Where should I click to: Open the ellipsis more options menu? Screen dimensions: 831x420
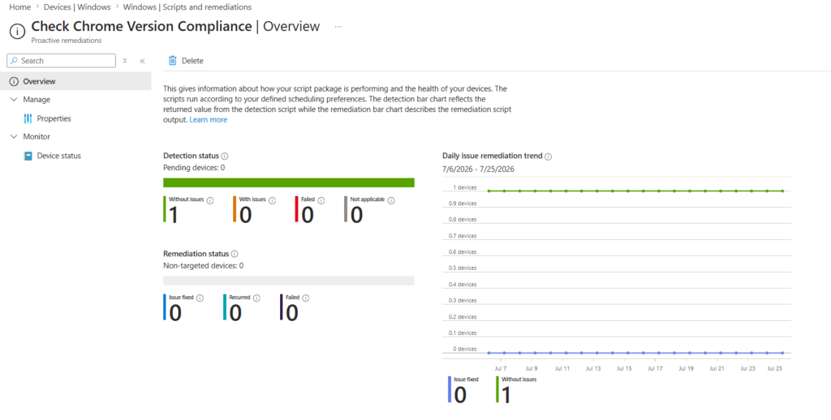click(x=338, y=27)
